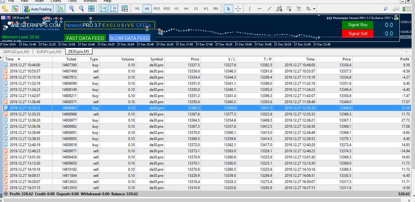The width and height of the screenshot is (415, 202).
Task: Click the order icon for ticket 14812910
Action: 6,188
